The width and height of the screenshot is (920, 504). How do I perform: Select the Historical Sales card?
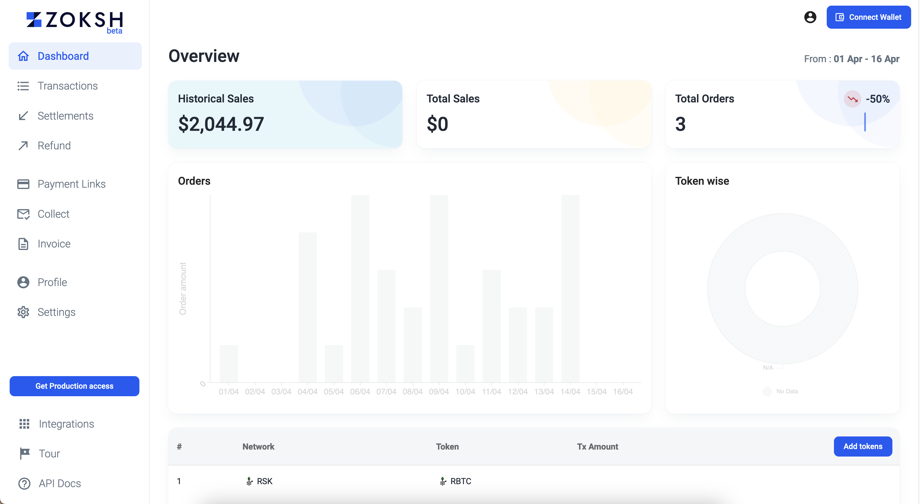[x=285, y=114]
